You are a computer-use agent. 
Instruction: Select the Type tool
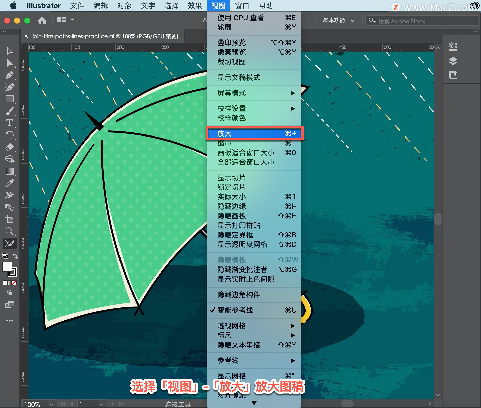tap(9, 123)
